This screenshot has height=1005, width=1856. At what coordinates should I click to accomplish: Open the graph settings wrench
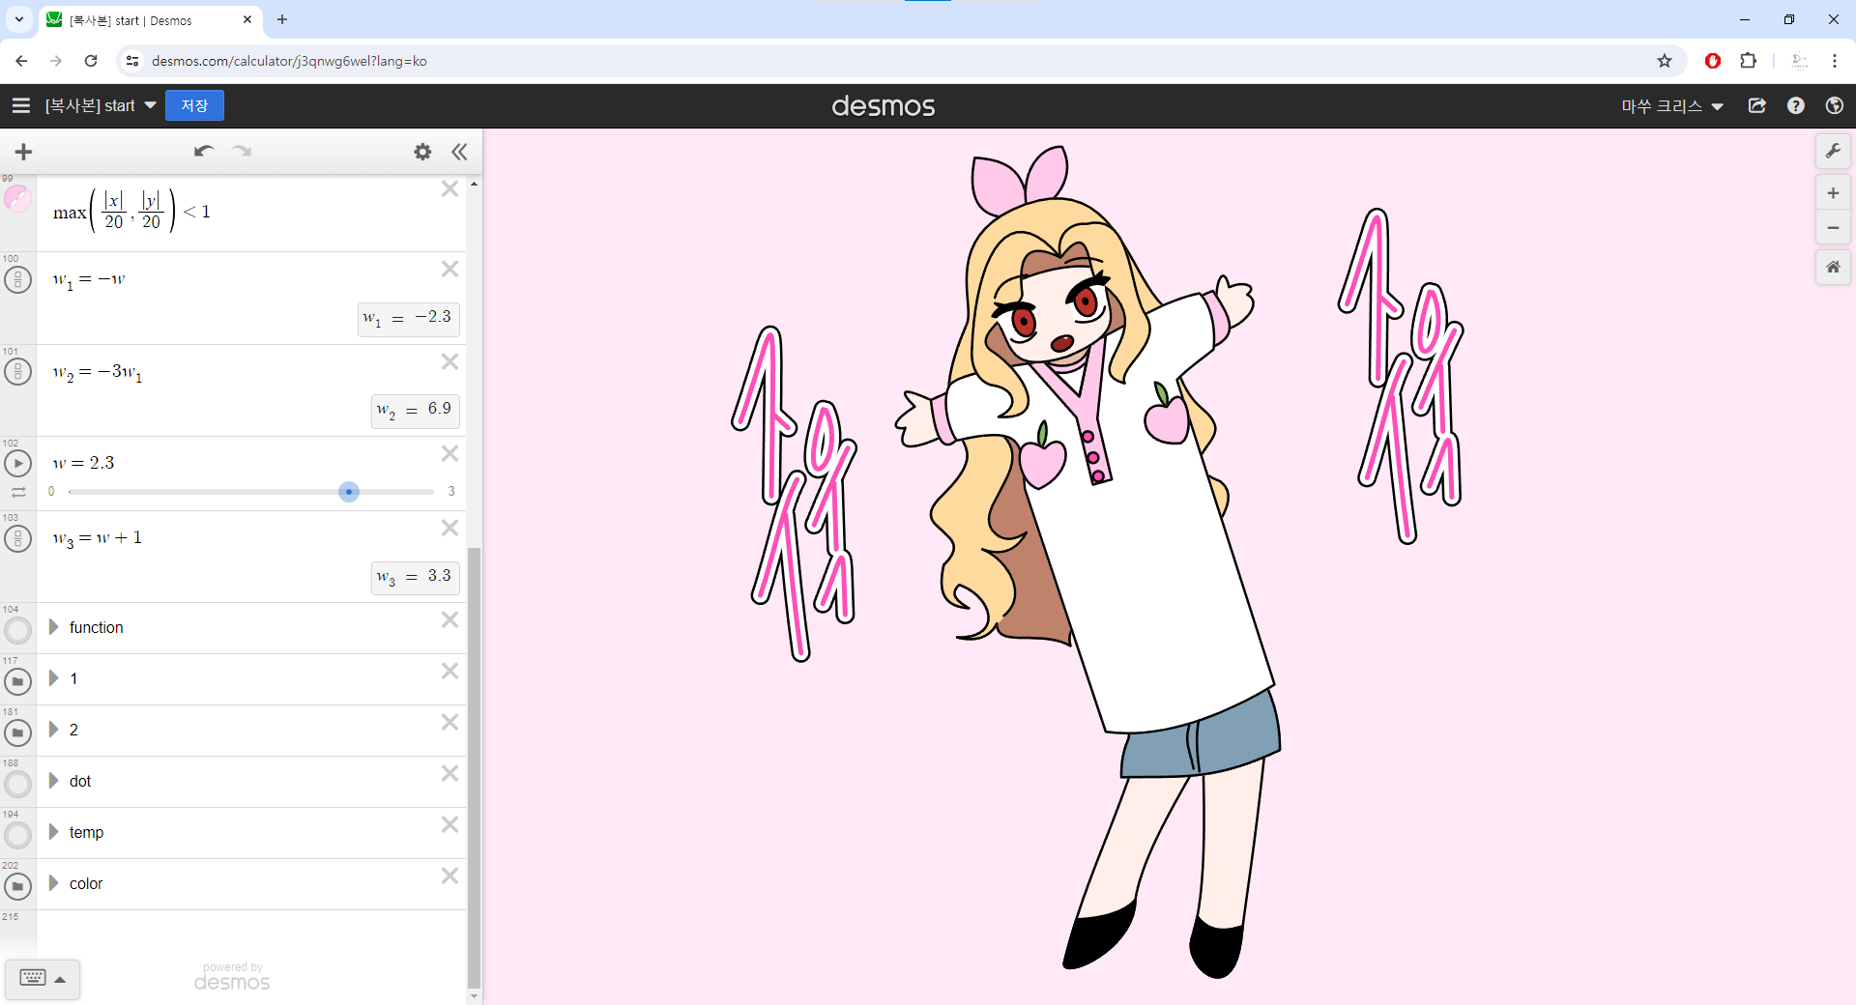point(1833,152)
